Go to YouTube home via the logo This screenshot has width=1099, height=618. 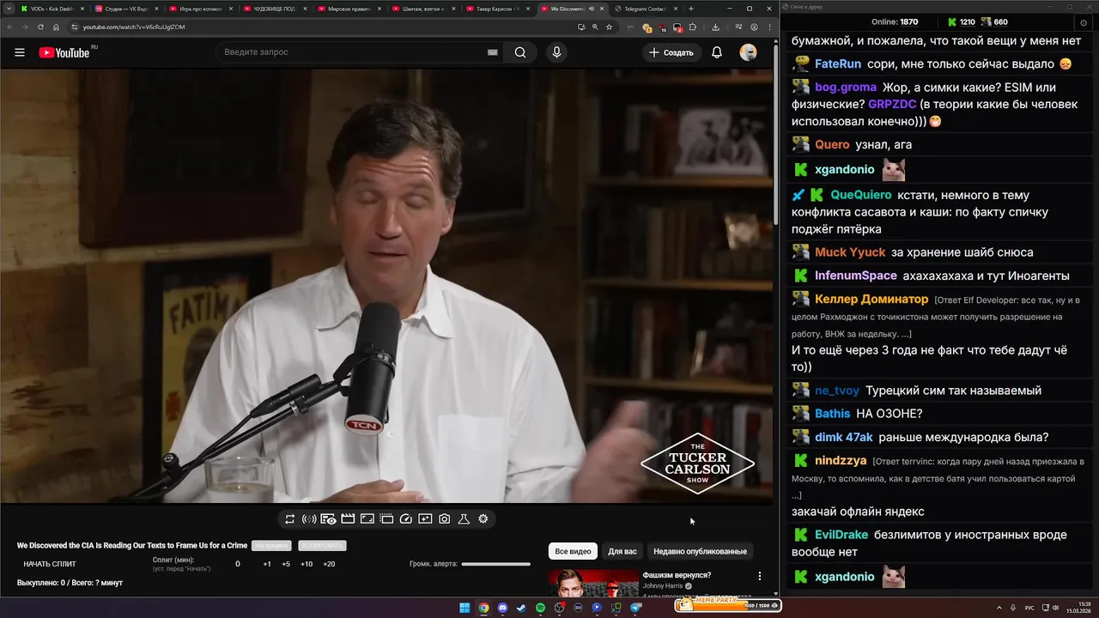[64, 52]
